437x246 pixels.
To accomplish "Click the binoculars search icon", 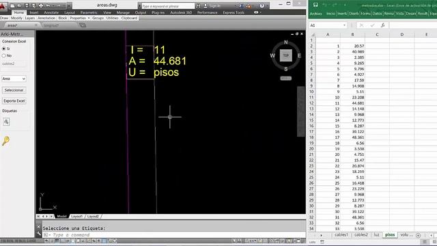I will pyautogui.click(x=198, y=6).
